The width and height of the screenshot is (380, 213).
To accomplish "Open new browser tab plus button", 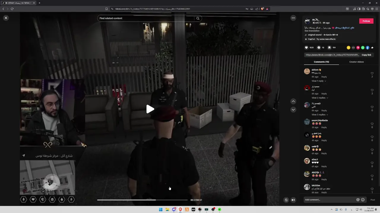I will [39, 3].
